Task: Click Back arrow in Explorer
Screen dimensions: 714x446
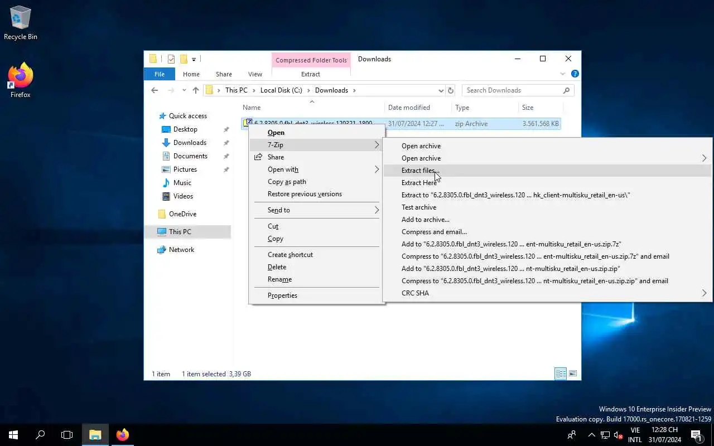Action: tap(155, 90)
